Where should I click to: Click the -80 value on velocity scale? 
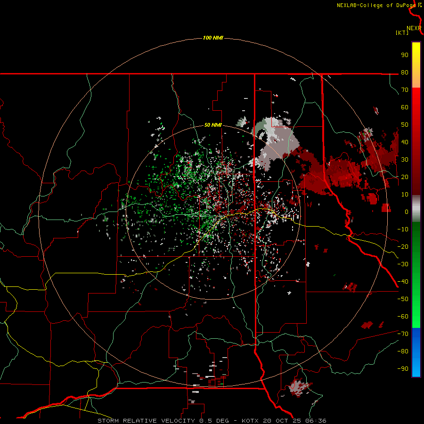click(x=403, y=351)
